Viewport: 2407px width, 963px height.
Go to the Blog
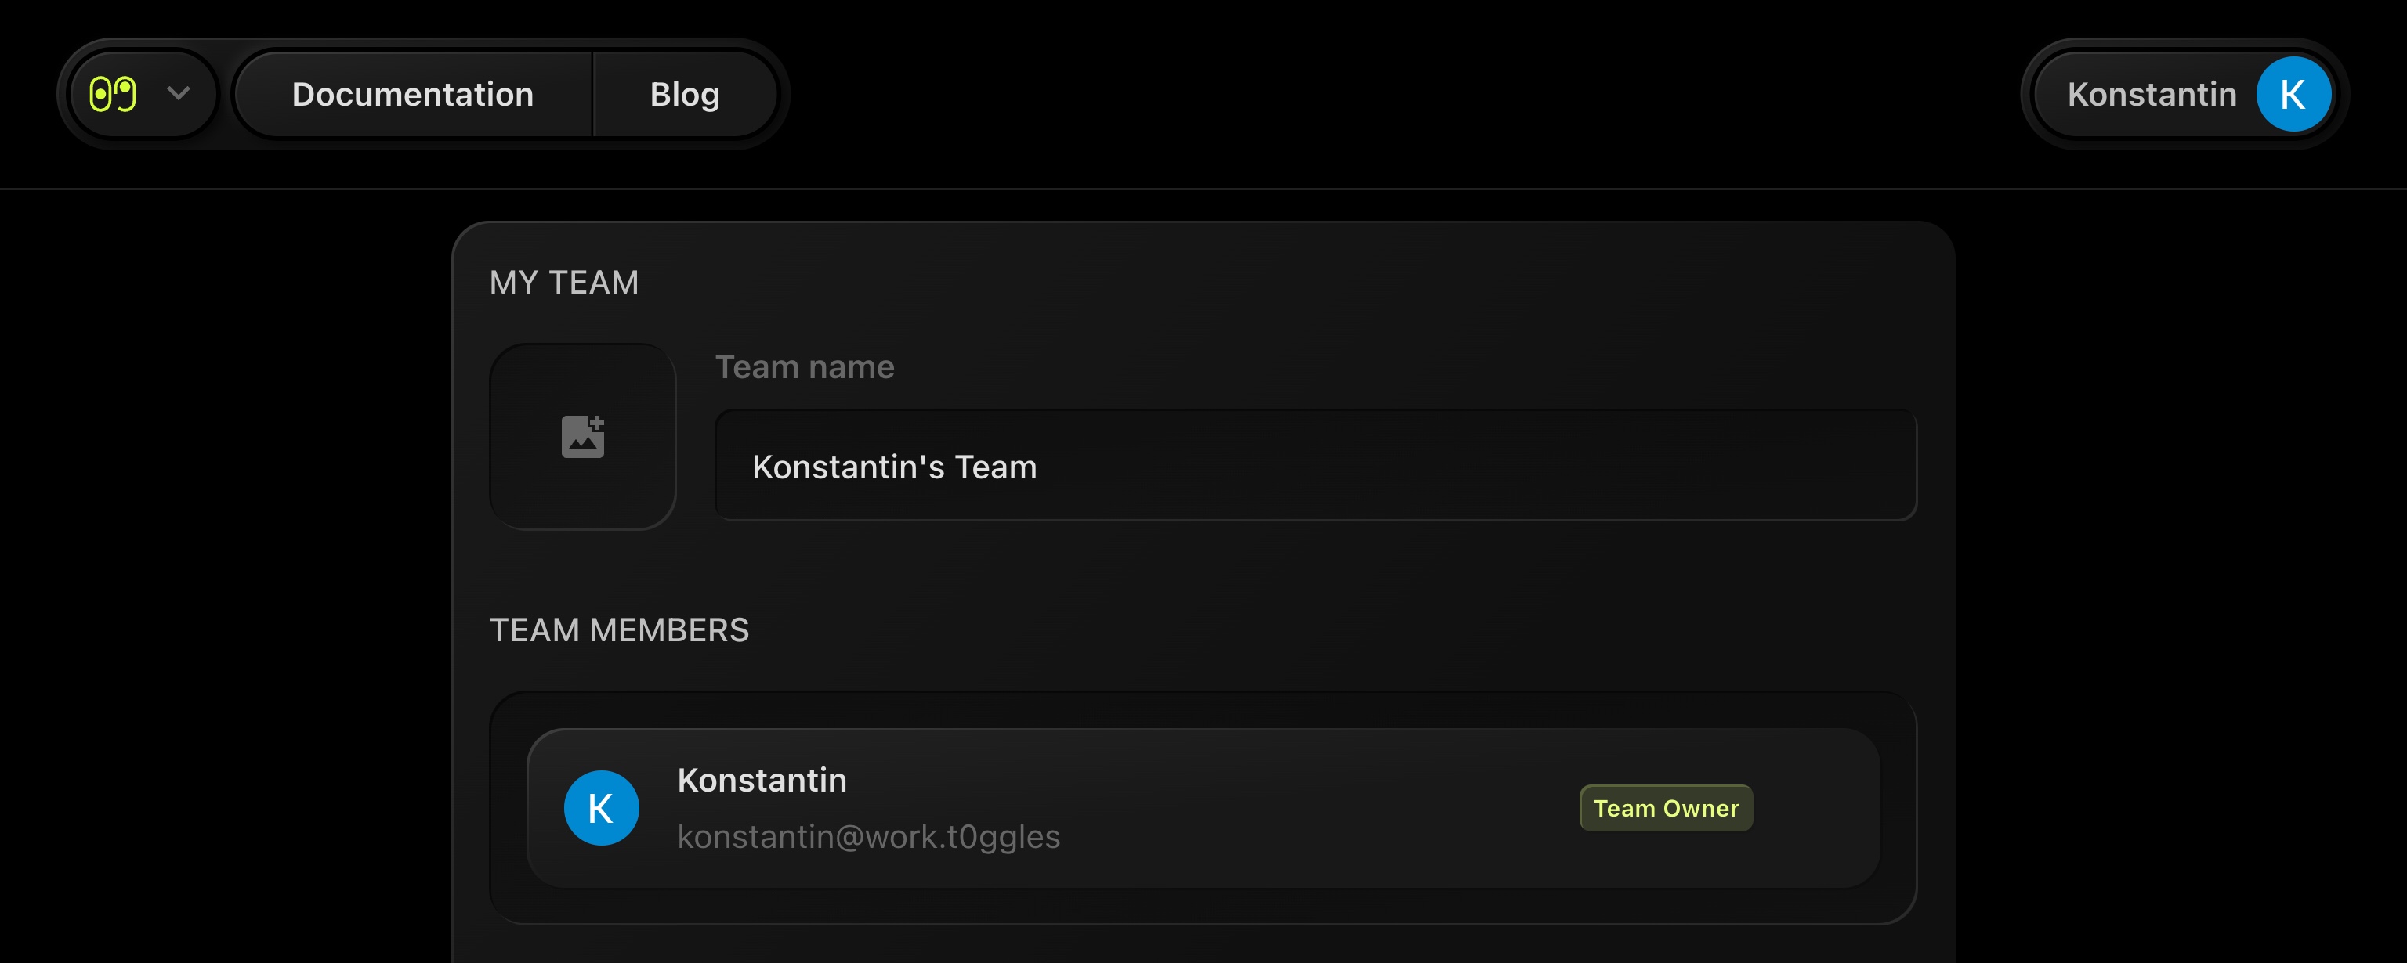(685, 94)
